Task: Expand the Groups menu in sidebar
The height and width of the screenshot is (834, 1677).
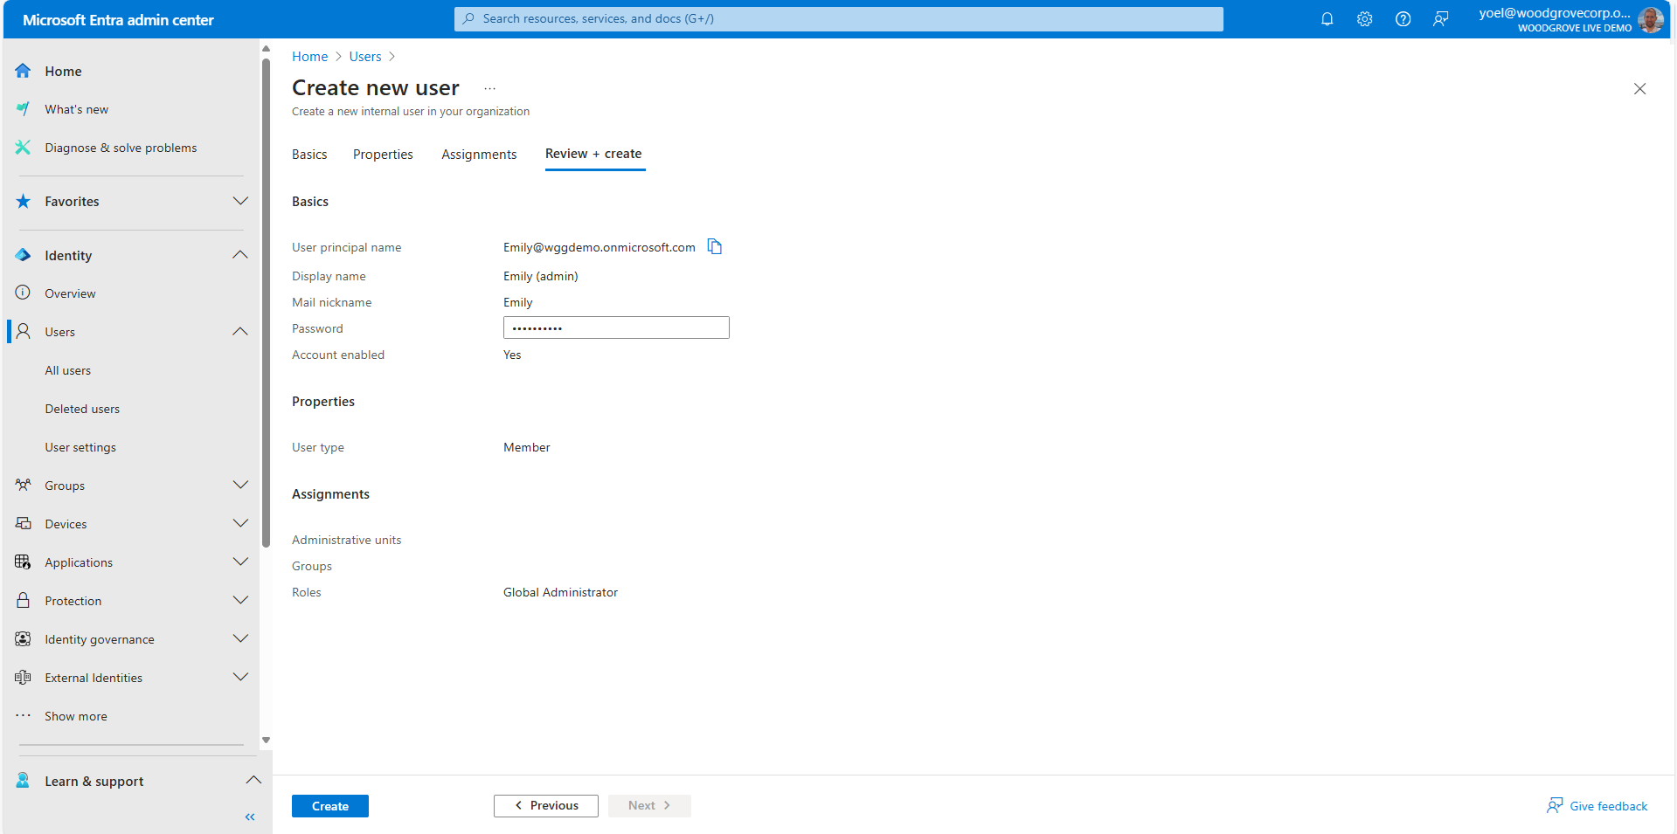Action: (240, 486)
